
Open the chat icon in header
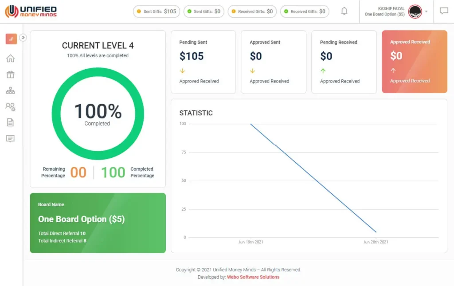(444, 12)
